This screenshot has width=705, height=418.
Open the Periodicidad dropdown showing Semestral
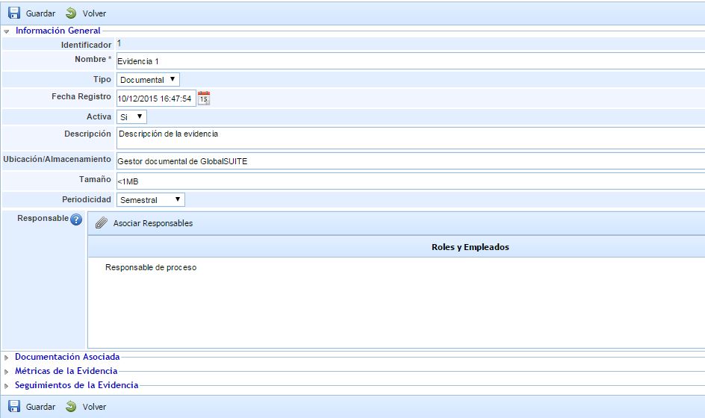(150, 200)
